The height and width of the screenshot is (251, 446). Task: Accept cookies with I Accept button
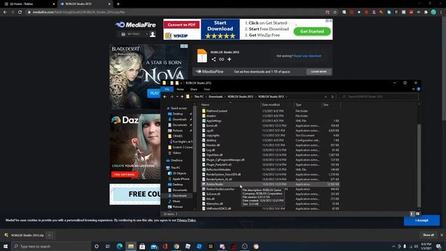coord(422,220)
